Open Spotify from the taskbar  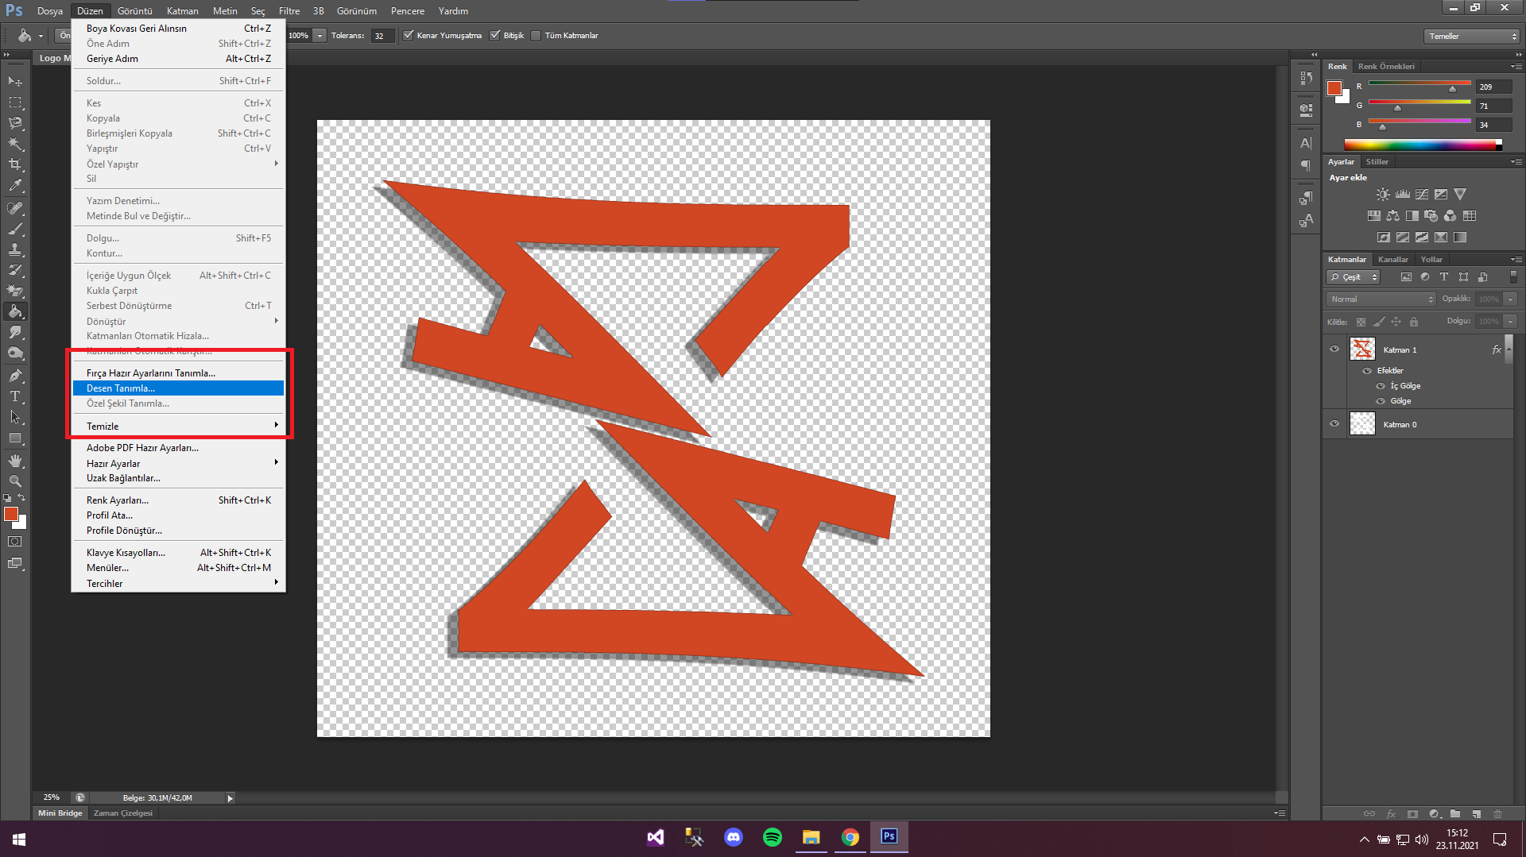tap(772, 837)
